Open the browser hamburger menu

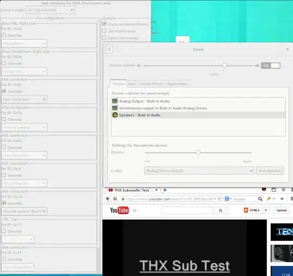click(291, 198)
